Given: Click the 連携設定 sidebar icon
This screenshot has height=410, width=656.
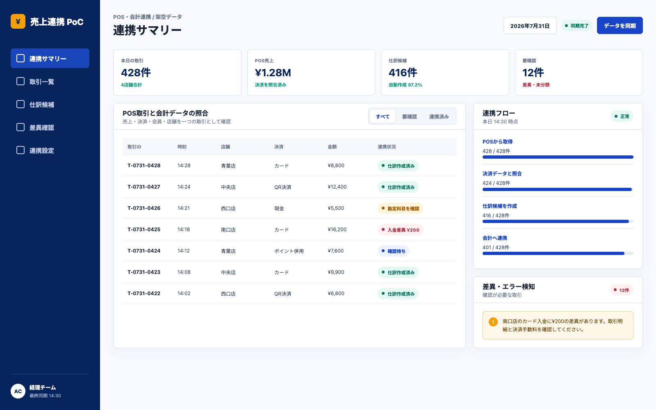Looking at the screenshot, I should coord(20,150).
